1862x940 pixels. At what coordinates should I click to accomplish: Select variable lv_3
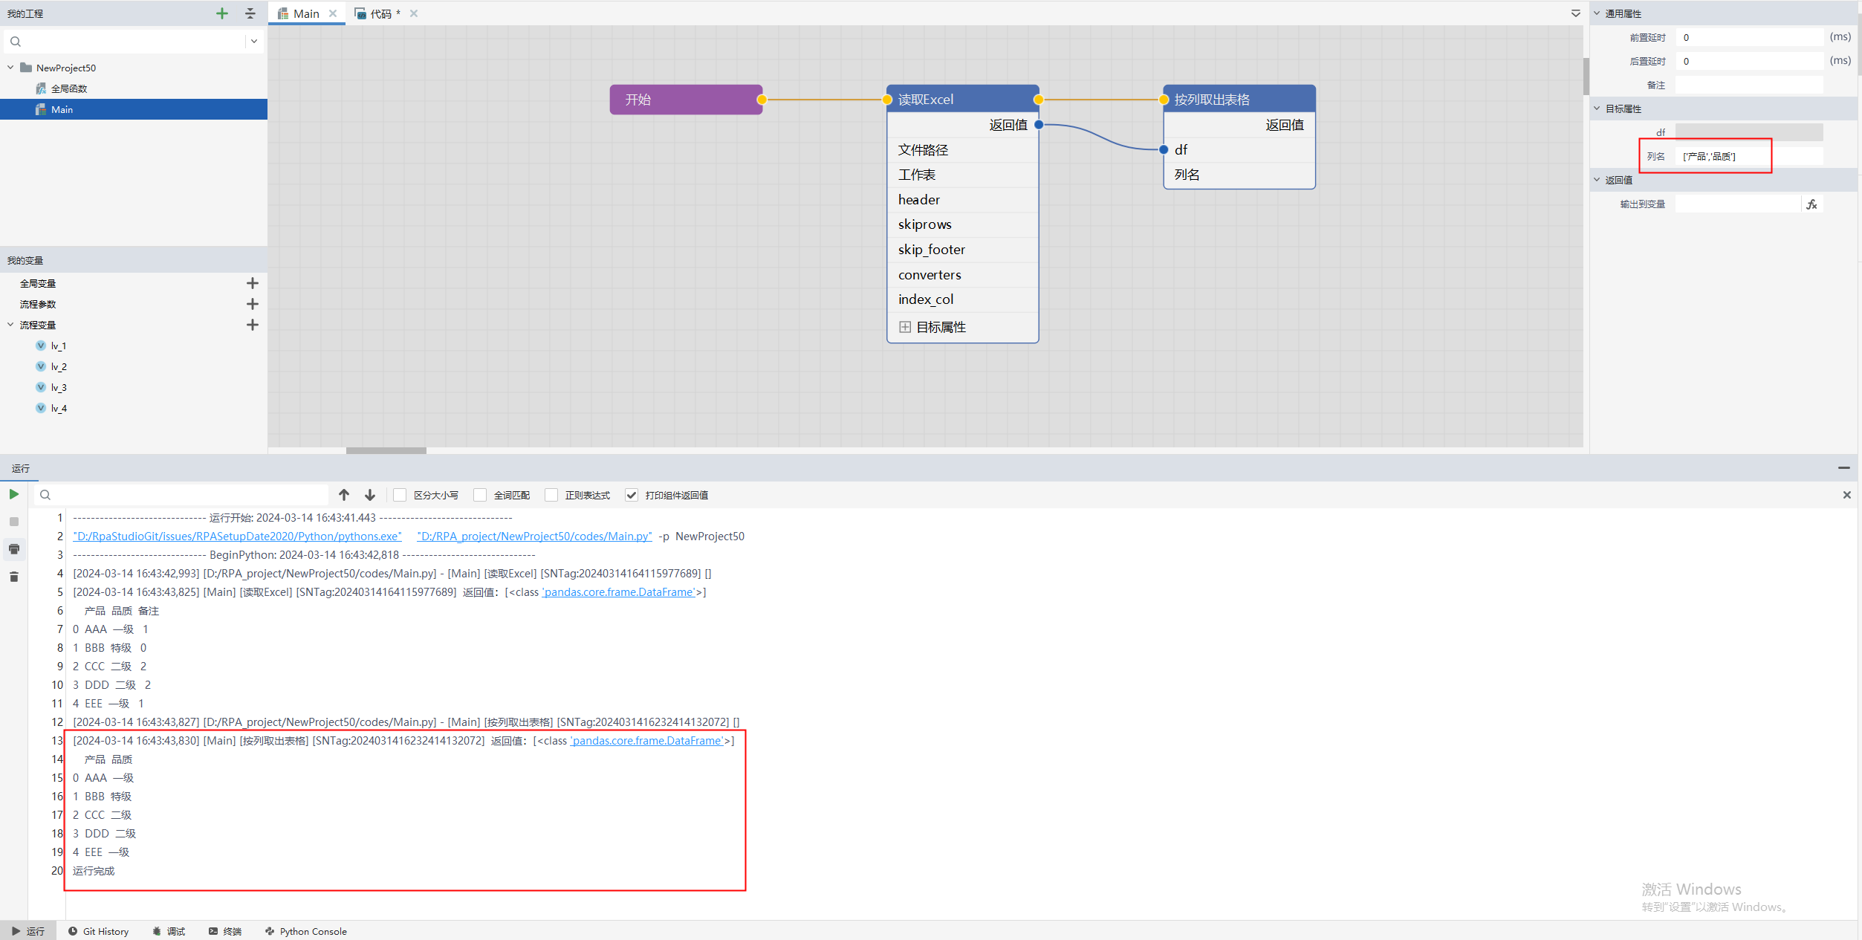point(58,387)
